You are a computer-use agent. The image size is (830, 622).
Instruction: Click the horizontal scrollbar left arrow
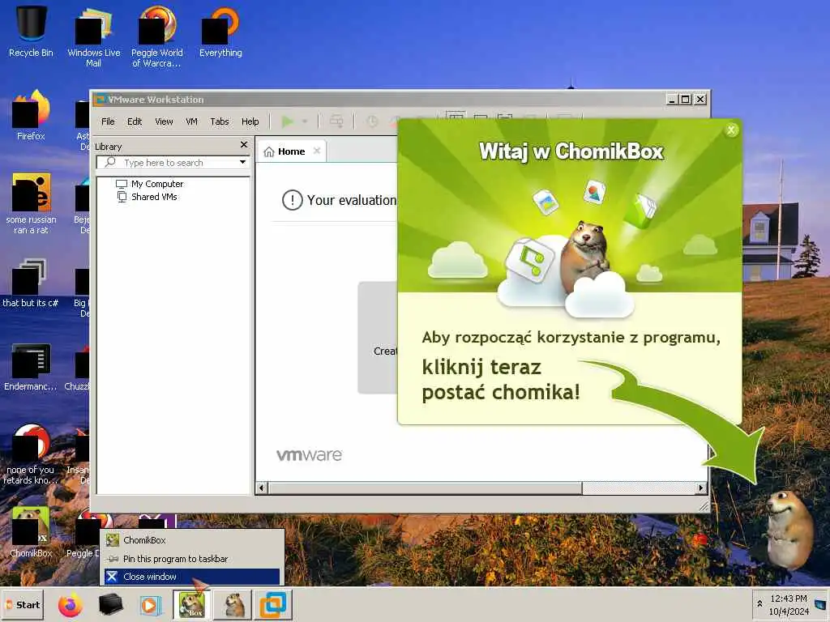[x=263, y=488]
